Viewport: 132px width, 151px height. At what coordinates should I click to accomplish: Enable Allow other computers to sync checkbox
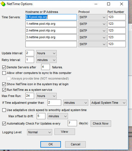tap(4, 73)
